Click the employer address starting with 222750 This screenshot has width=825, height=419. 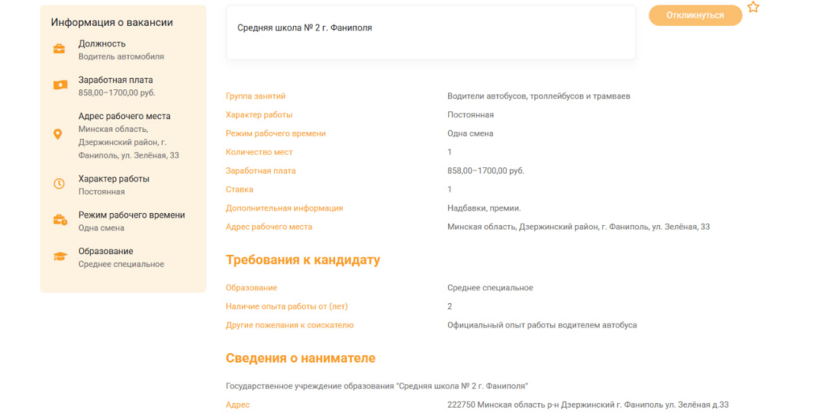[587, 405]
